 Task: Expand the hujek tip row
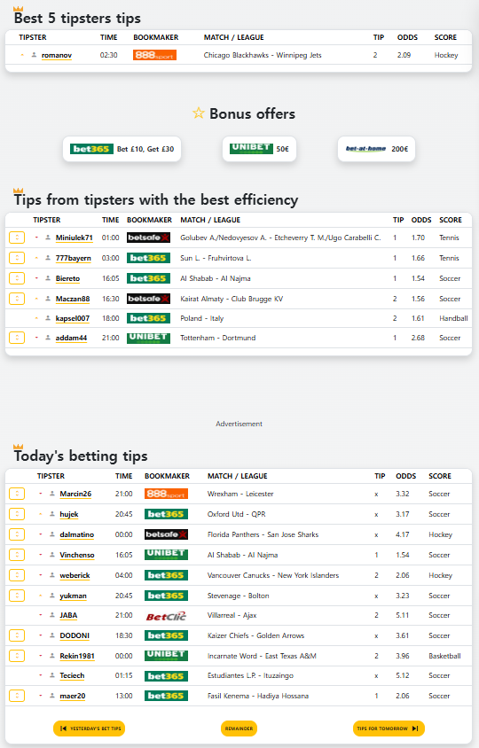(x=17, y=514)
